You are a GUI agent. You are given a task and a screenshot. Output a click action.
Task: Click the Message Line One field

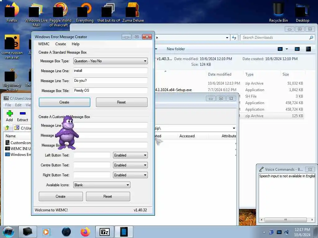click(110, 71)
